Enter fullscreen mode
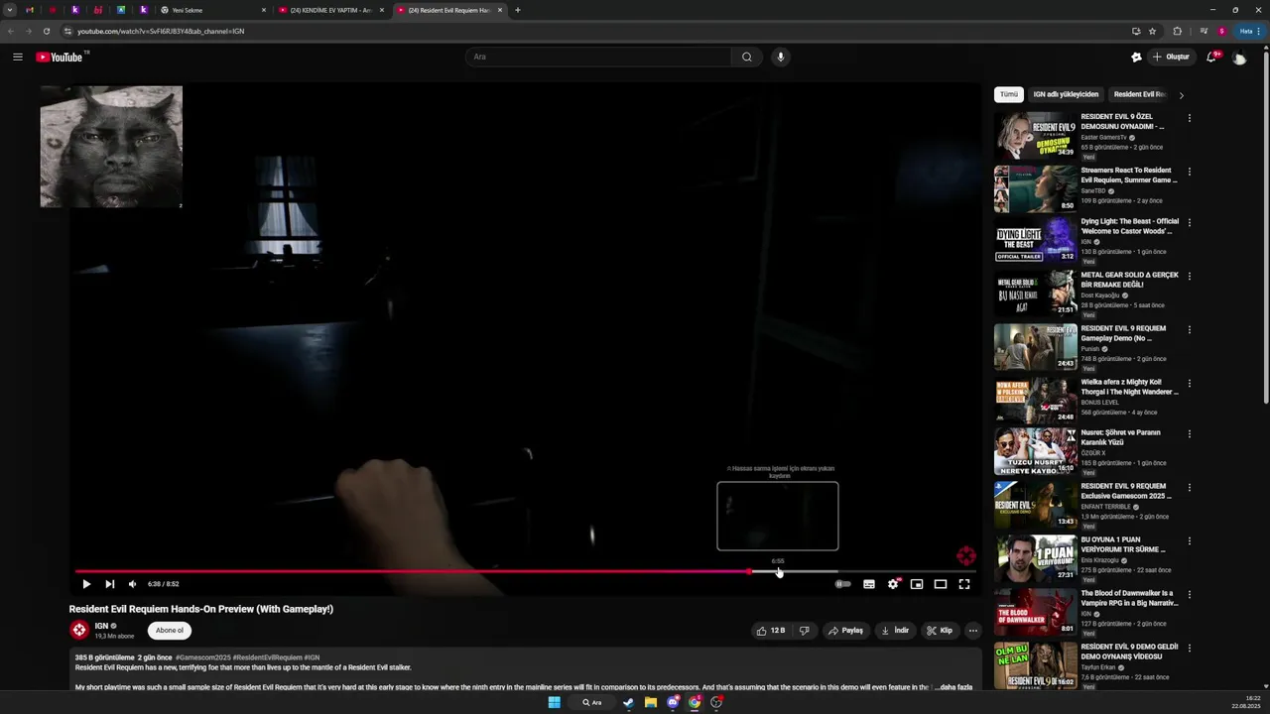Image resolution: width=1270 pixels, height=714 pixels. coord(964,584)
